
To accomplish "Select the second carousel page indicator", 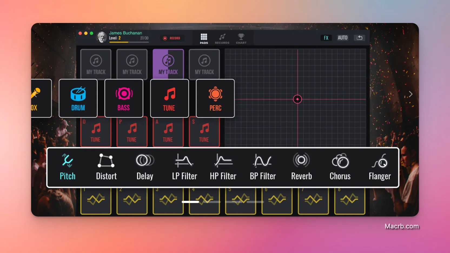I will [212, 202].
